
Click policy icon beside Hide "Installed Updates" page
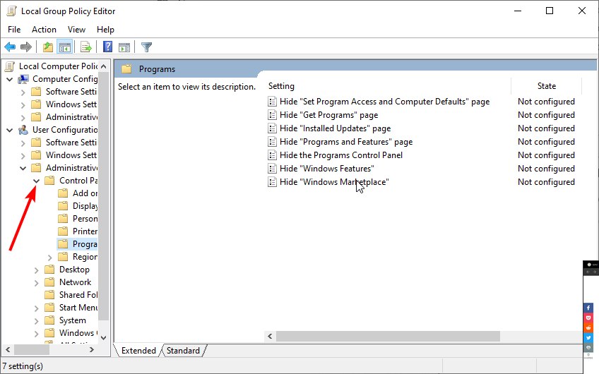click(272, 128)
